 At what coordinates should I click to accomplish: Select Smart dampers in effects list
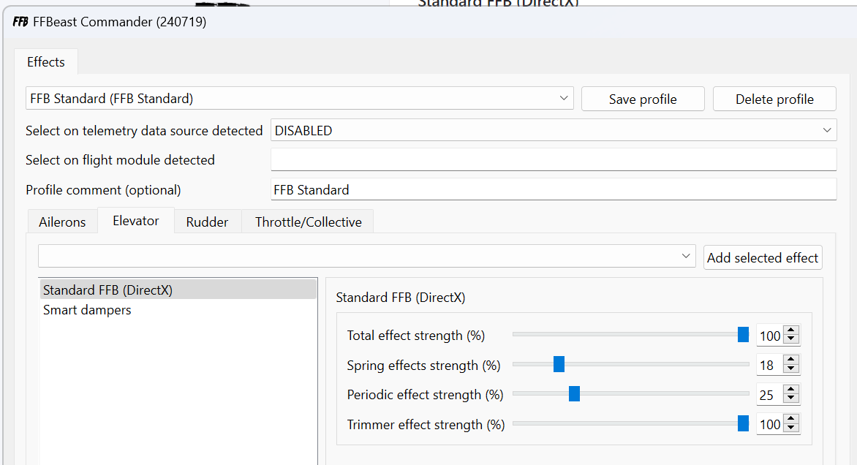pyautogui.click(x=87, y=310)
